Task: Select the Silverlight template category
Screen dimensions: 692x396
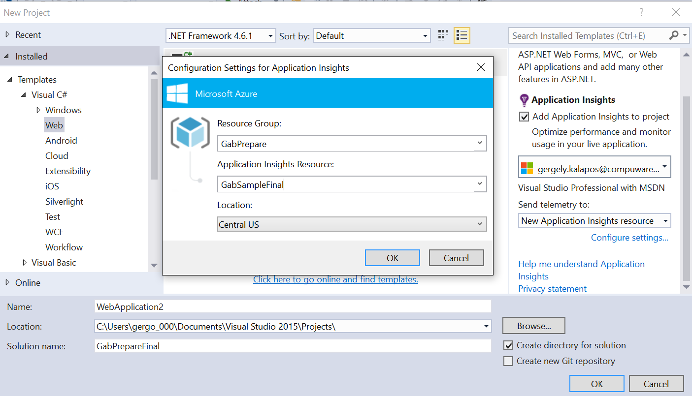Action: pyautogui.click(x=64, y=201)
